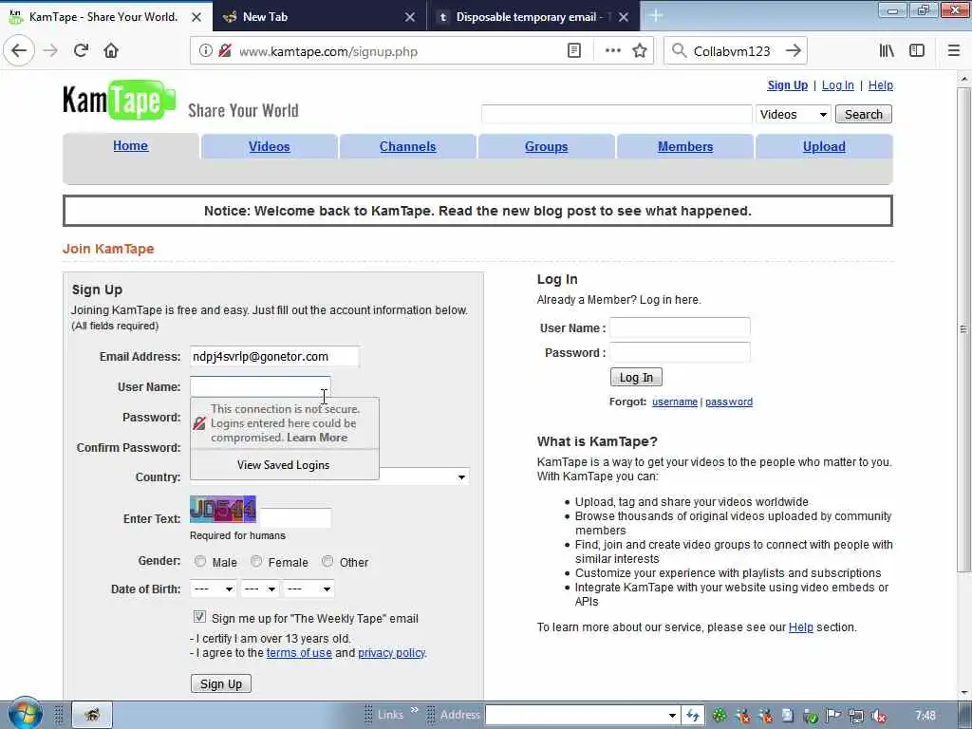Open the birth day dropdown
The width and height of the screenshot is (972, 729).
(260, 589)
